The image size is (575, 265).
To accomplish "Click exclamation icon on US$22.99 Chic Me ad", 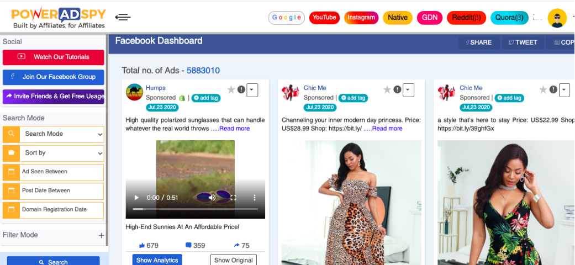I will (553, 89).
